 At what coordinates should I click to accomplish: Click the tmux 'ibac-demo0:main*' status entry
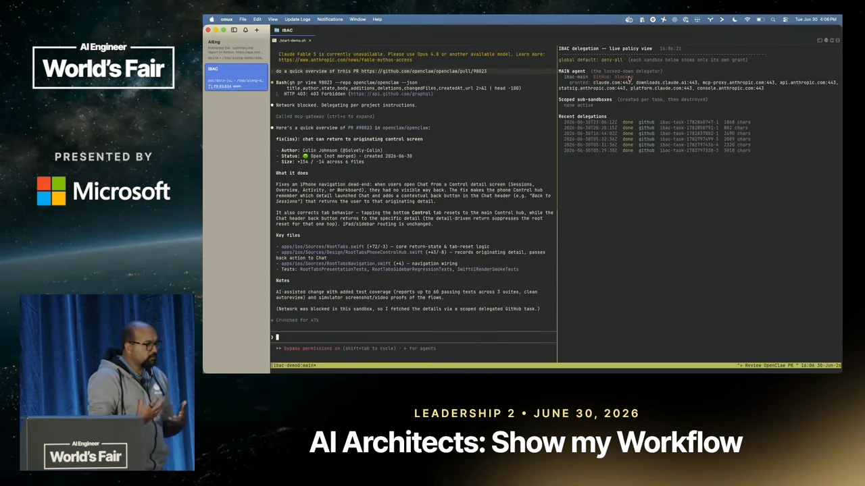tap(294, 366)
